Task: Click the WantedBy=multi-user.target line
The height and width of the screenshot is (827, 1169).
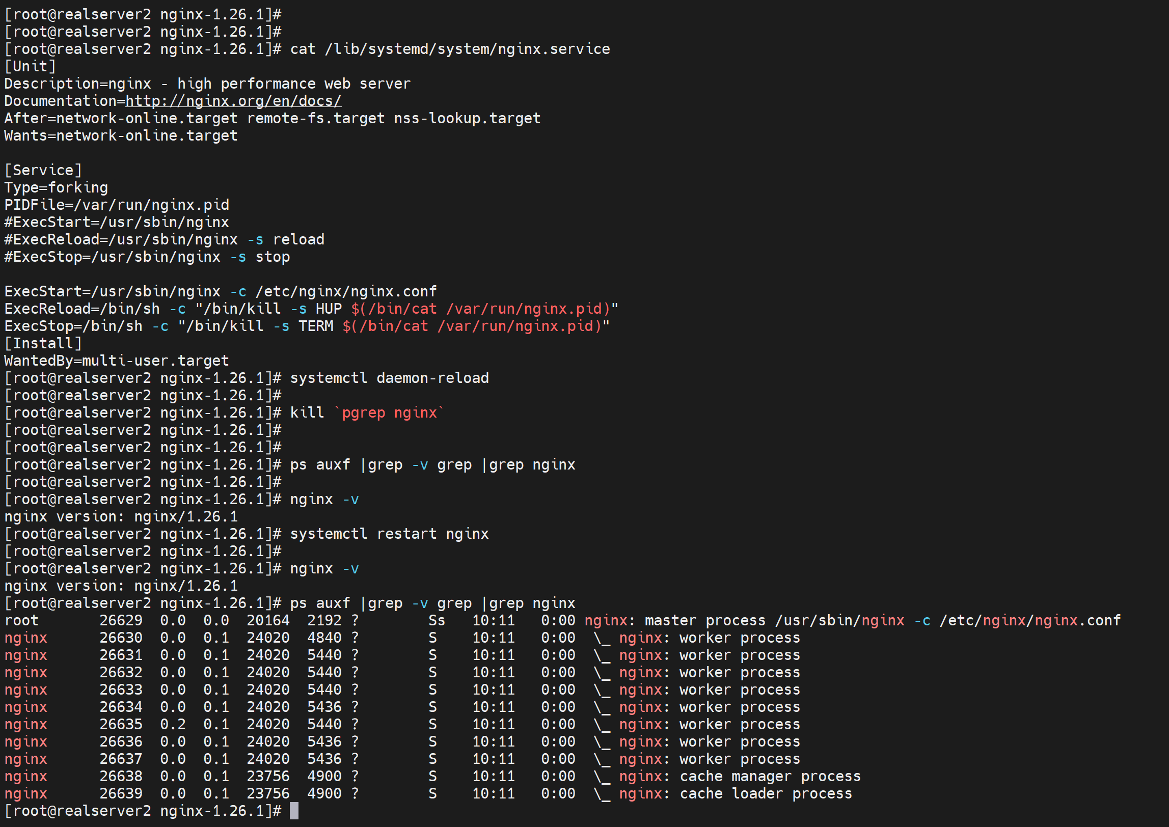Action: 117,361
